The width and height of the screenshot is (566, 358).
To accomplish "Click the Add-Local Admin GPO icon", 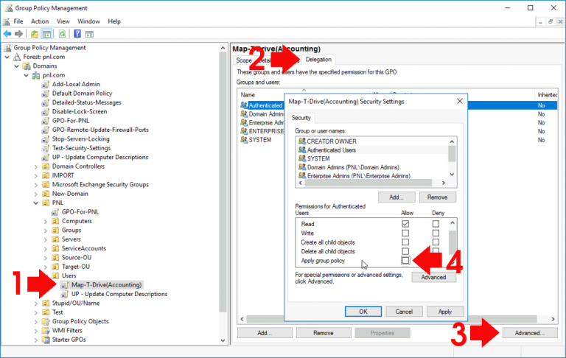I will tap(46, 84).
